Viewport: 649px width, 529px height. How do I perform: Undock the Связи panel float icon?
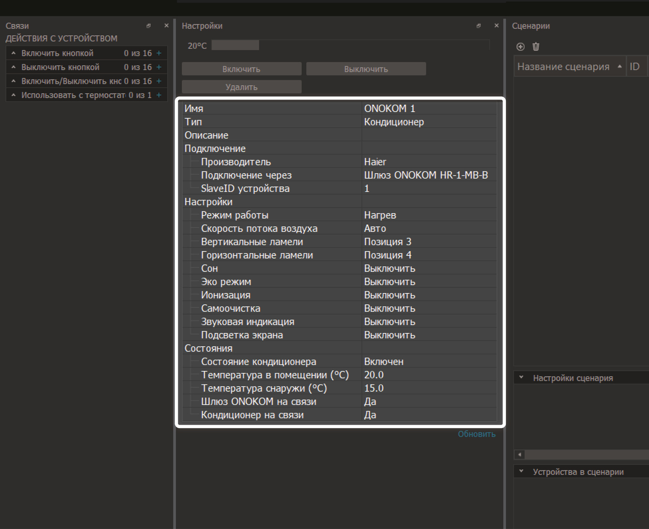[x=148, y=26]
